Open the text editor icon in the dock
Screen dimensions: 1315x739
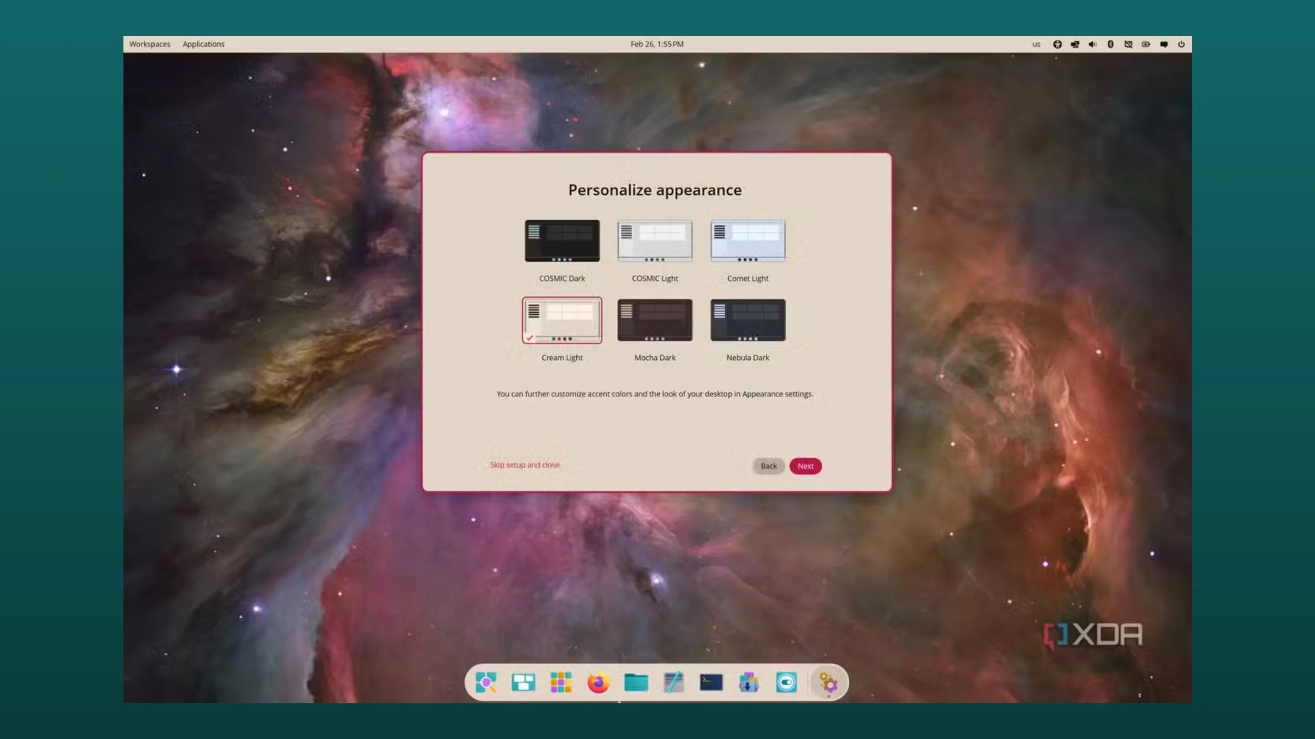(x=673, y=682)
